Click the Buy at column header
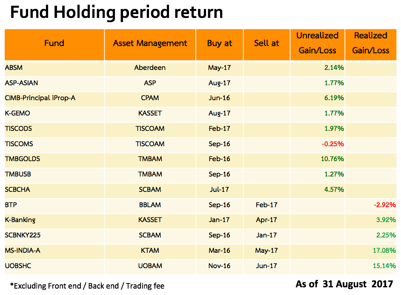The height and width of the screenshot is (295, 401). (220, 43)
